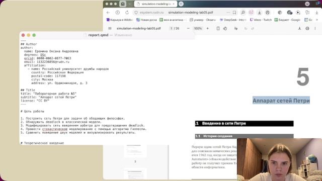This screenshot has height=181, width=322.
Task: Expand the tab list dropdown arrow
Action: [x=130, y=4]
